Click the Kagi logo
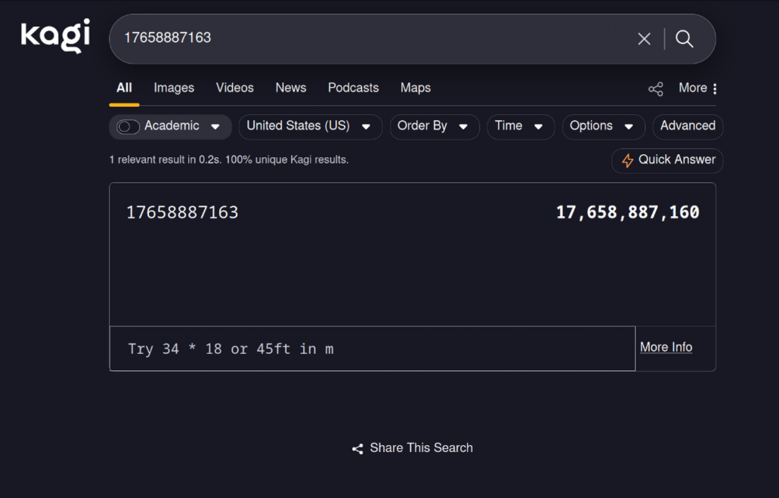Viewport: 779px width, 498px height. tap(55, 36)
